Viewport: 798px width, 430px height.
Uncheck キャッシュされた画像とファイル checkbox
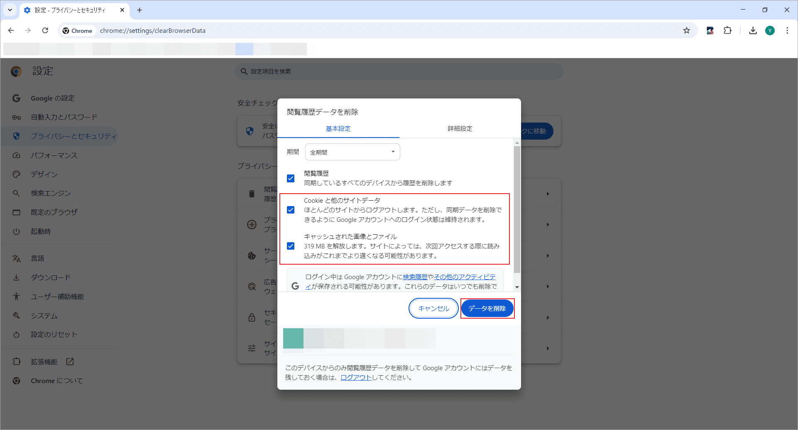[291, 246]
